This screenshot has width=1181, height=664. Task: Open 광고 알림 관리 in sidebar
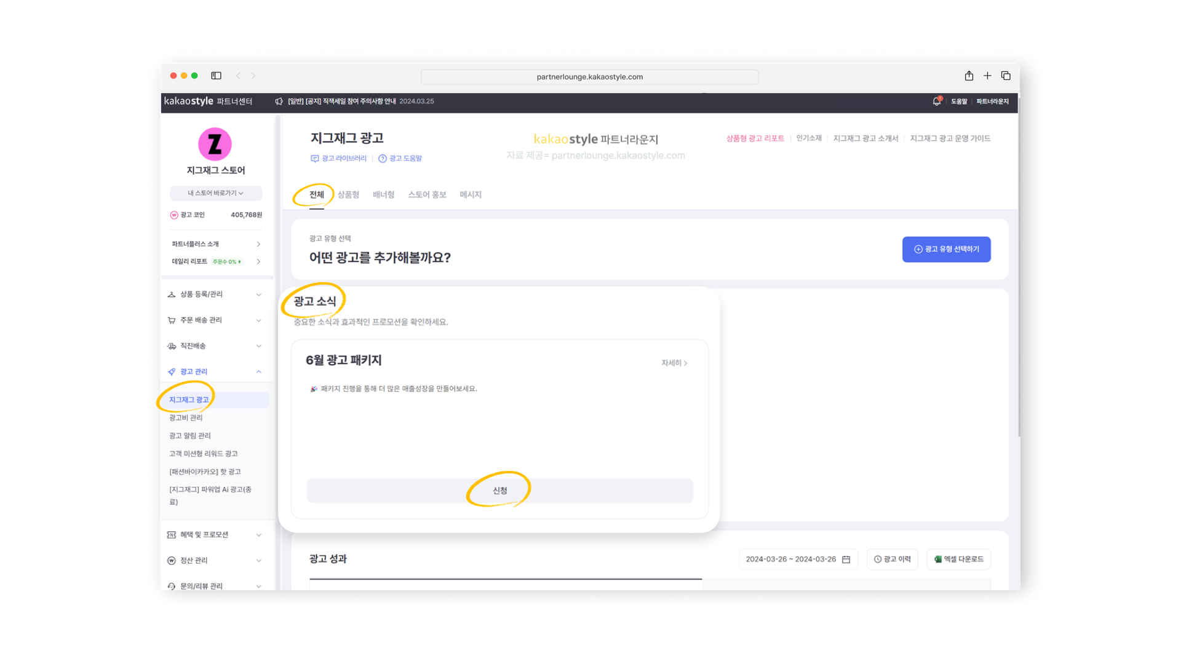tap(190, 436)
